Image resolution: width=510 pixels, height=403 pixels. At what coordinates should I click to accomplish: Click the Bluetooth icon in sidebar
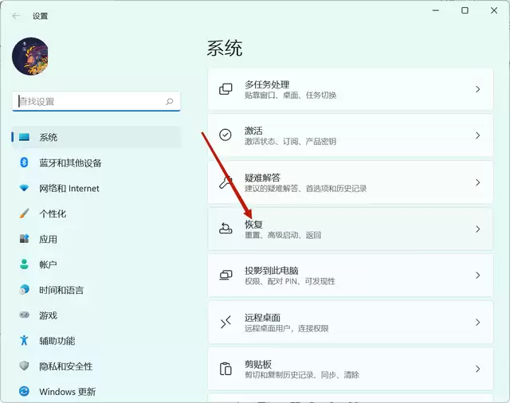click(x=24, y=162)
